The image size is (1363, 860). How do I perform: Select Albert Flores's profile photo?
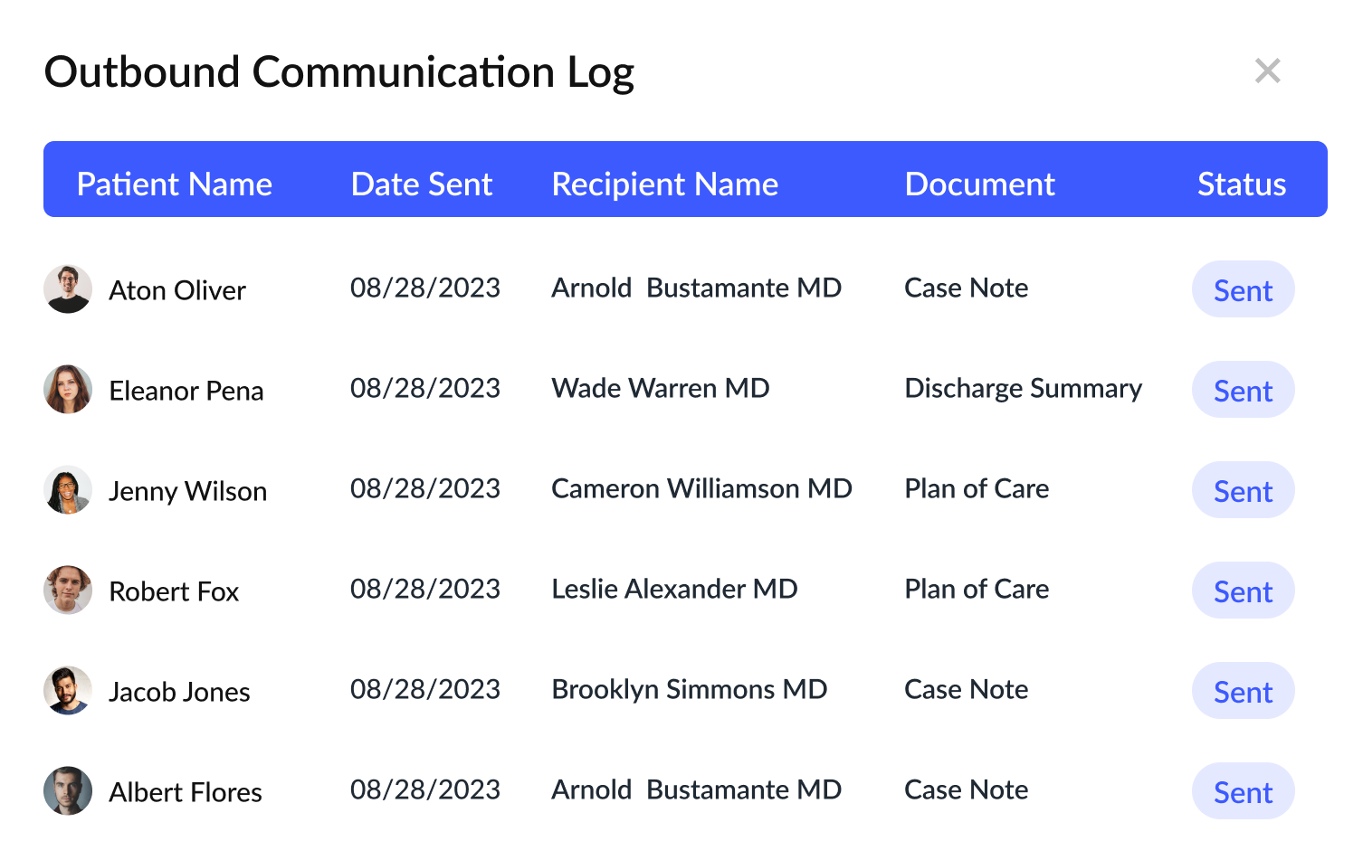[67, 790]
